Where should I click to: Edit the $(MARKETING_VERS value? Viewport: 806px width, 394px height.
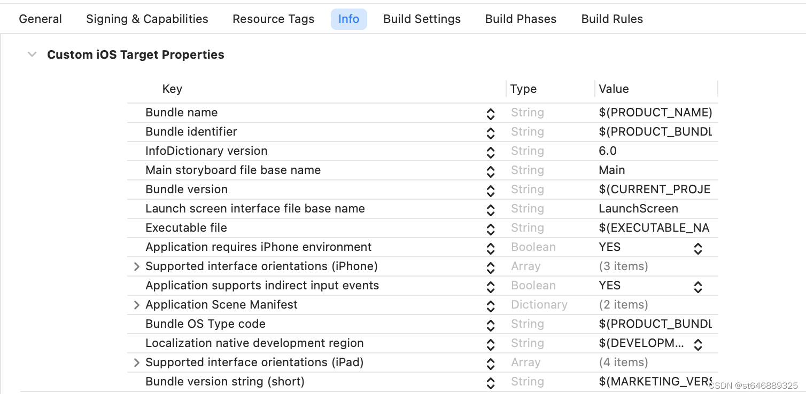[655, 382]
